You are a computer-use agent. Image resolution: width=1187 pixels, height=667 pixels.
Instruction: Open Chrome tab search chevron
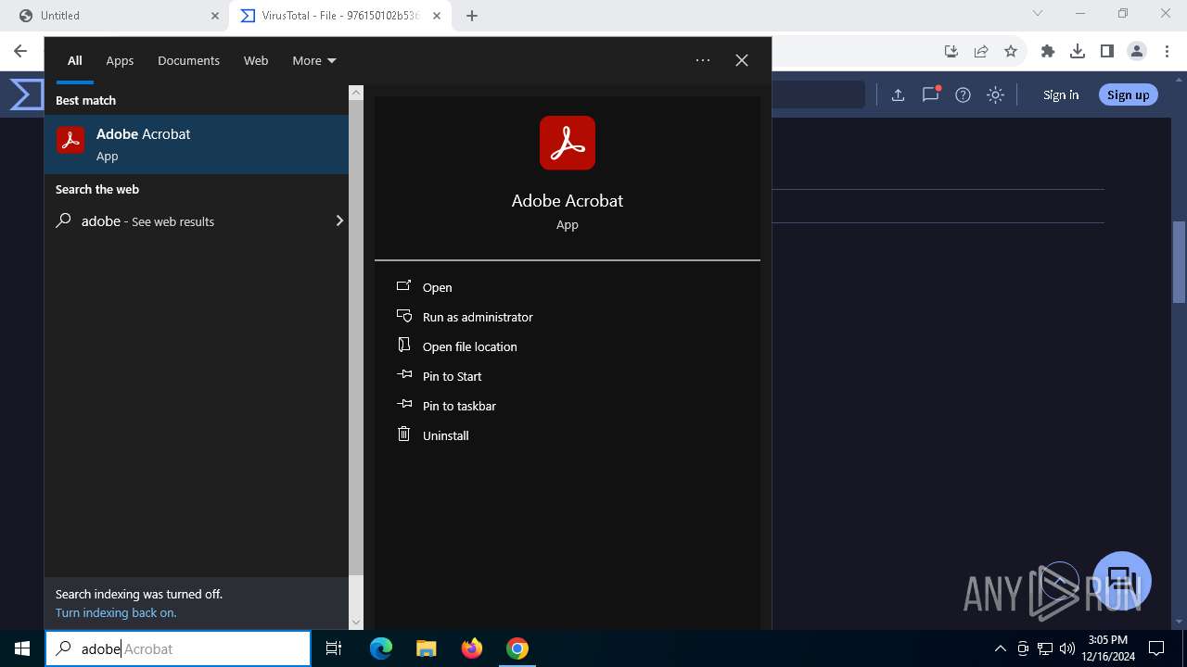pos(1038,14)
